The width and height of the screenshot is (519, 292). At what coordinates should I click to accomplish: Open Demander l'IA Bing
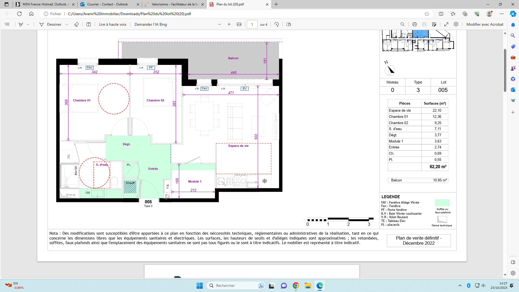151,24
